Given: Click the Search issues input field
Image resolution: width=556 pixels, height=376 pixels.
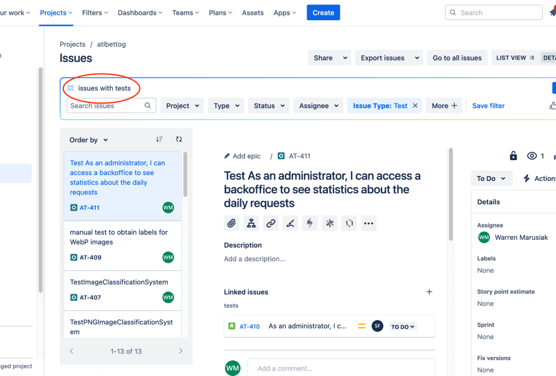Looking at the screenshot, I should (106, 106).
